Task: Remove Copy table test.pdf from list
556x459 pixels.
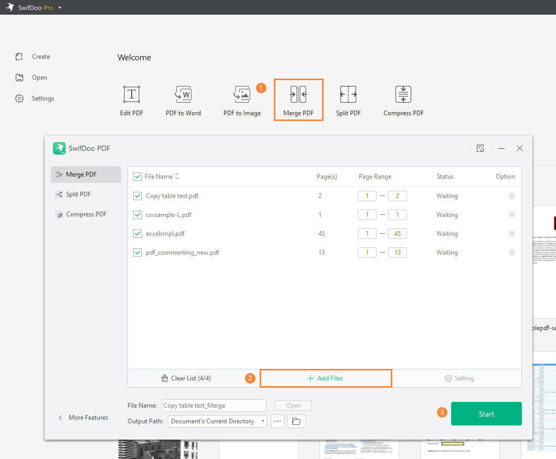Action: pyautogui.click(x=511, y=196)
